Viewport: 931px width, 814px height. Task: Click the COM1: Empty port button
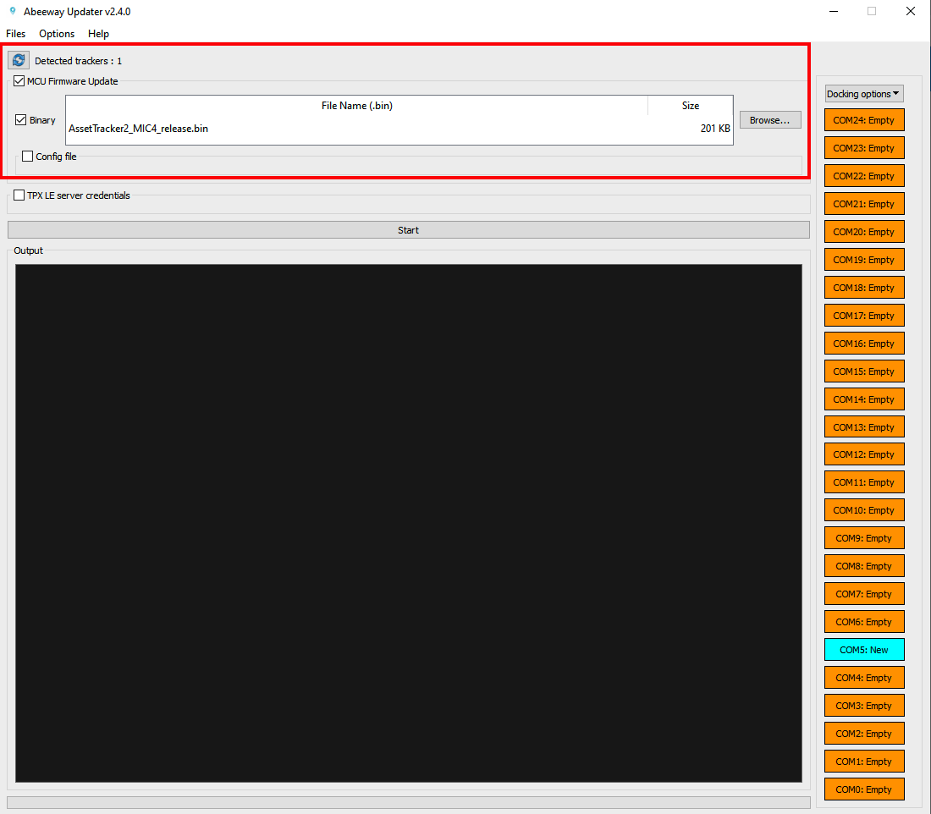click(x=864, y=762)
